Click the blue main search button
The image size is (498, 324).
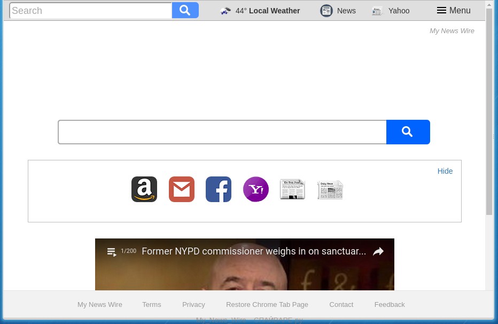[x=408, y=132]
